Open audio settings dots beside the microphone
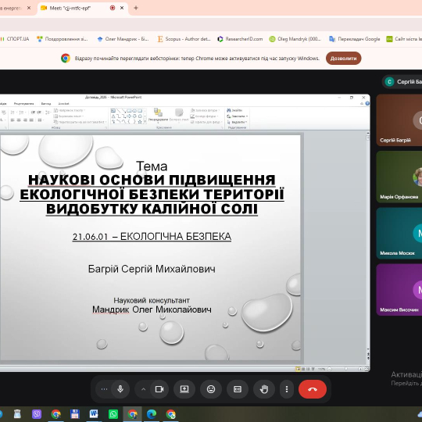The height and width of the screenshot is (422, 422). tap(104, 389)
